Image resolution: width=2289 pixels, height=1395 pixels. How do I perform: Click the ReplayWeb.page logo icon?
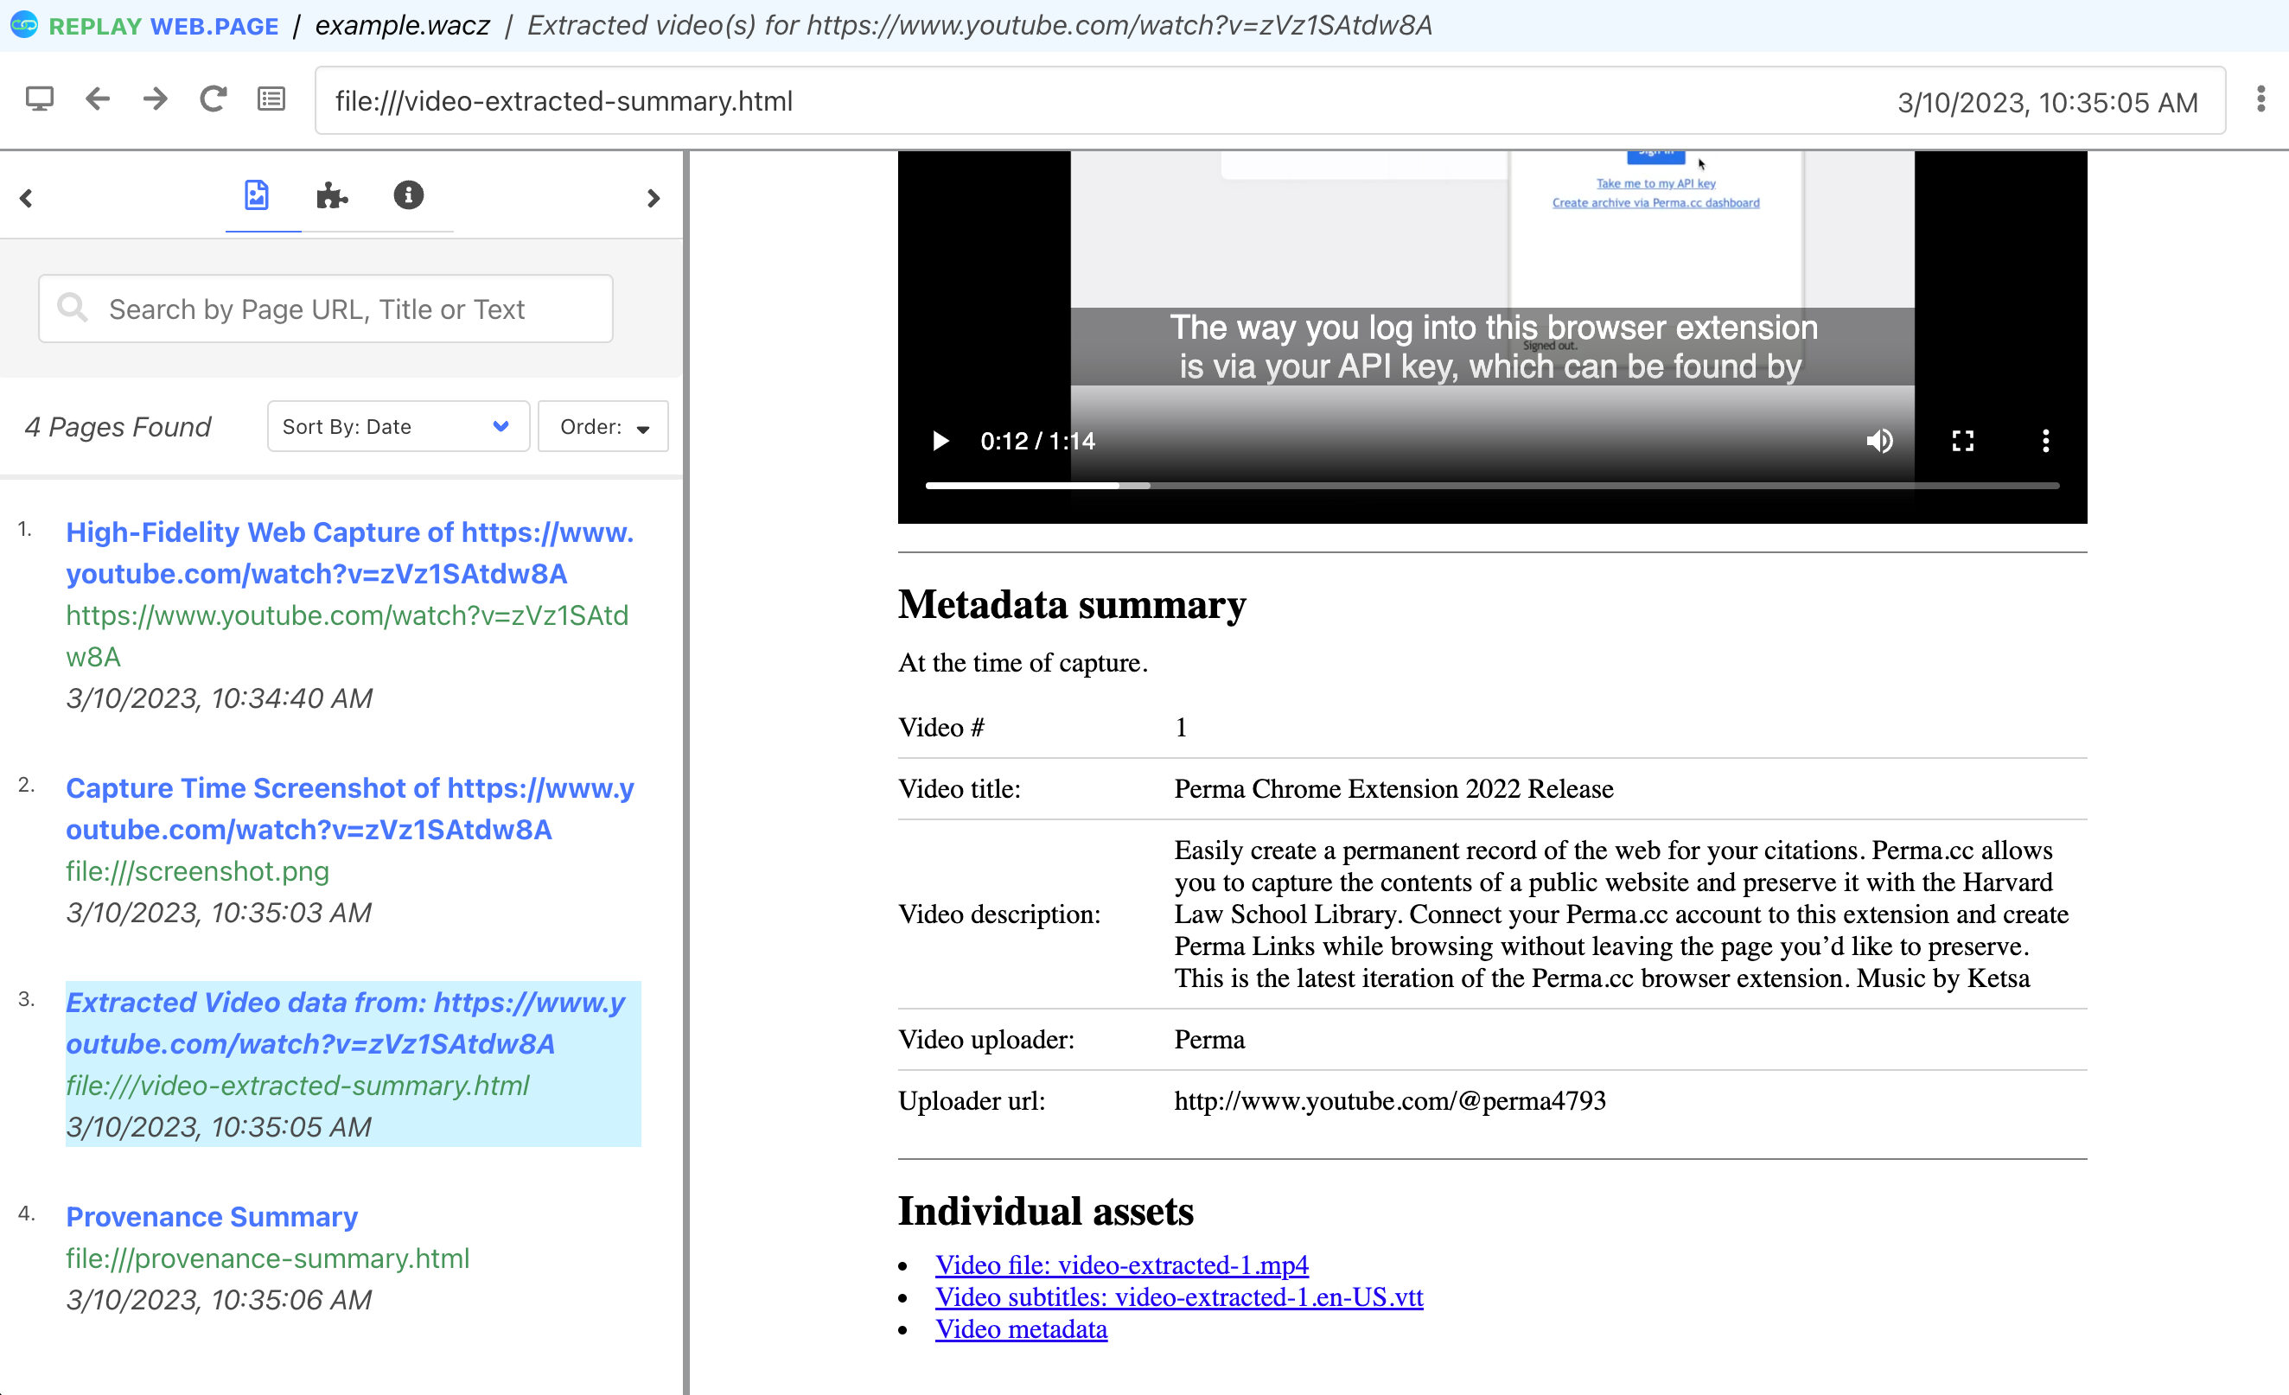point(24,25)
